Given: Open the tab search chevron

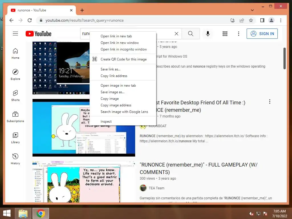Looking at the screenshot, I should tap(252, 10).
